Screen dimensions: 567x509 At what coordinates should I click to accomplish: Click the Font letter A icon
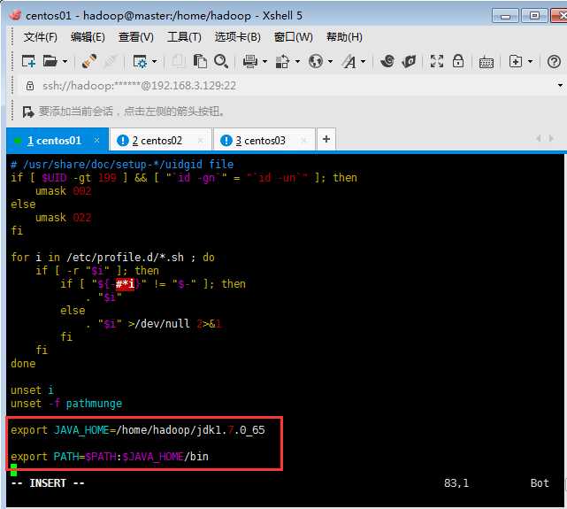pyautogui.click(x=349, y=61)
